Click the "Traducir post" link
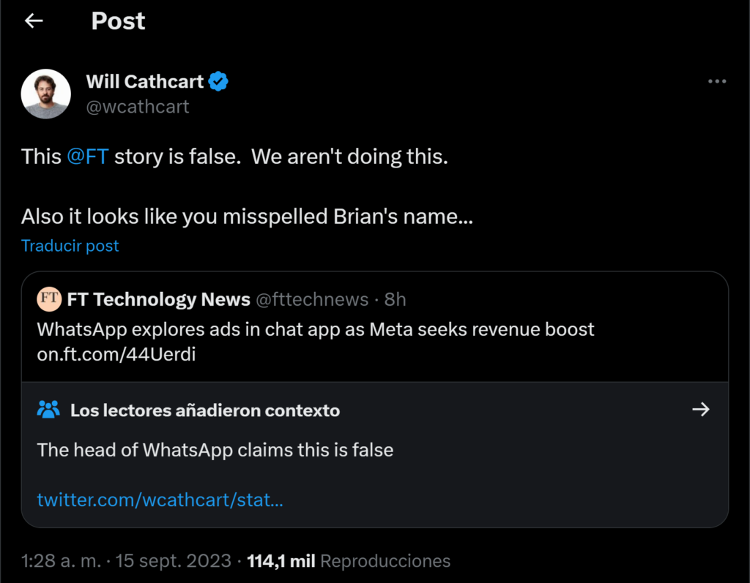 70,246
